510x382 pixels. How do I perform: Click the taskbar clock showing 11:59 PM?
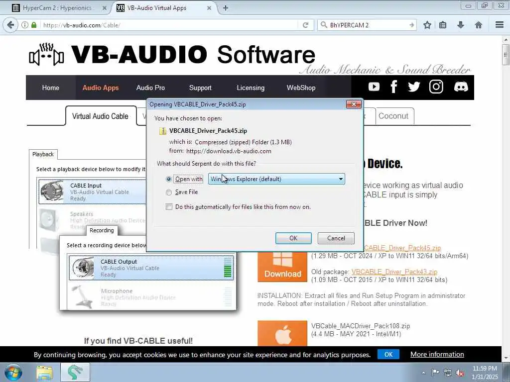[x=485, y=373]
